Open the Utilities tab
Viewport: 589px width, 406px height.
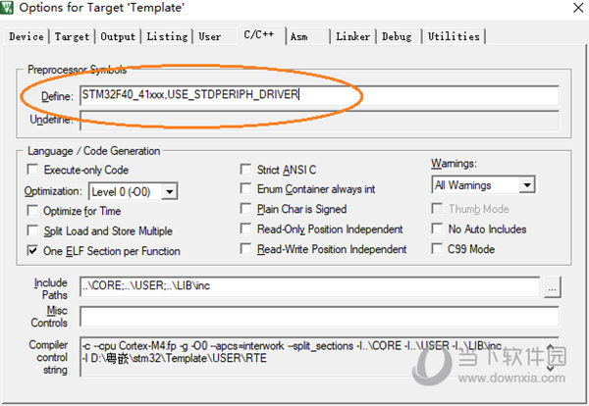coord(454,36)
